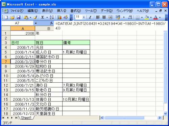Screen dimensions: 169x126
Task: Select column A header
Action: tap(23, 29)
